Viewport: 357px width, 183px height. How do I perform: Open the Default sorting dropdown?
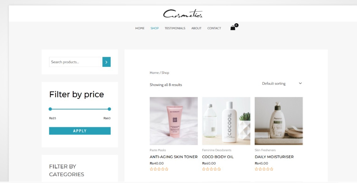(x=282, y=84)
